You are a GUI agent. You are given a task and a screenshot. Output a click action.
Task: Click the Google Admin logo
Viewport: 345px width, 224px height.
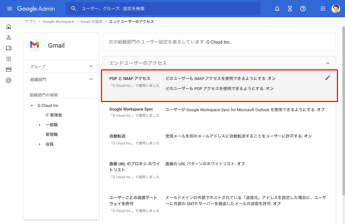click(36, 9)
